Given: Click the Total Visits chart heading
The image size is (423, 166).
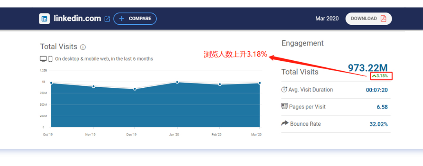Looking at the screenshot, I should [58, 47].
